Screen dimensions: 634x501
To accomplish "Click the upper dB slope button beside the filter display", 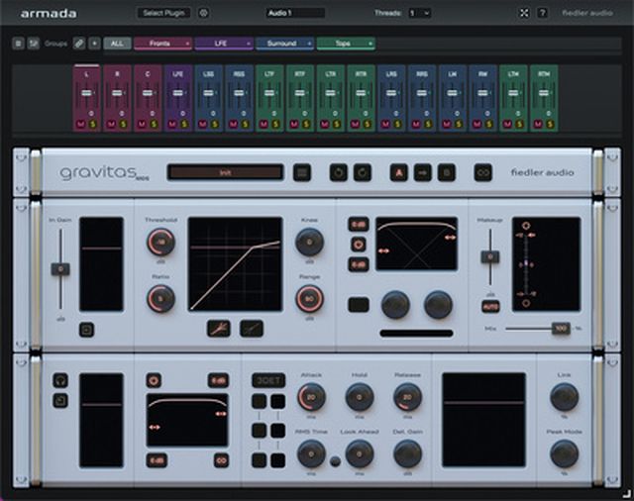I will (359, 224).
